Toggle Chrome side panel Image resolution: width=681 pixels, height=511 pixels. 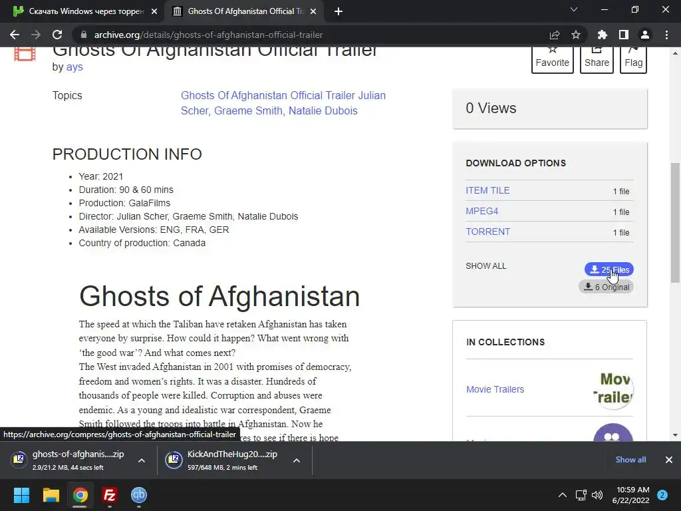point(624,35)
